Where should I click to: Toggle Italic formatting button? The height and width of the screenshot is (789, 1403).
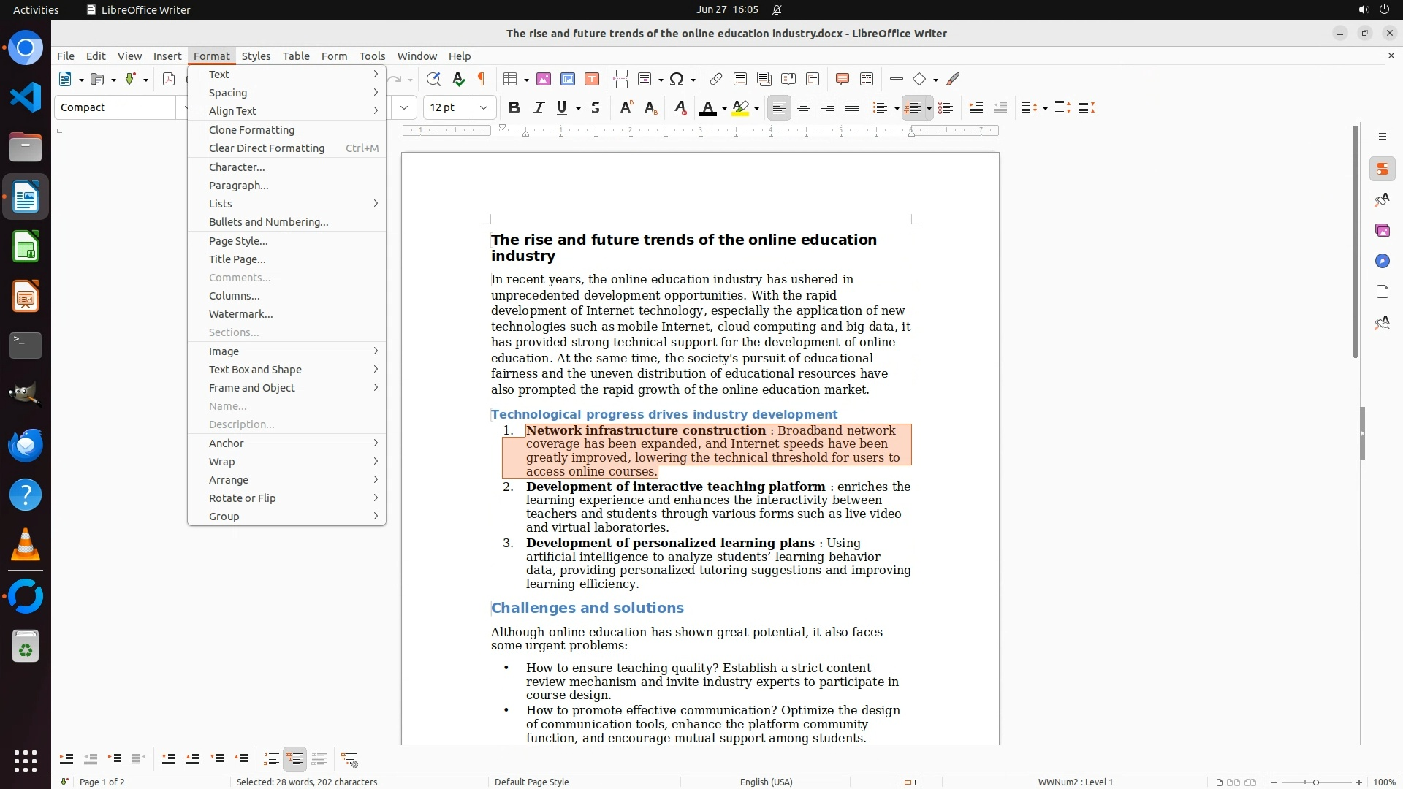(539, 107)
